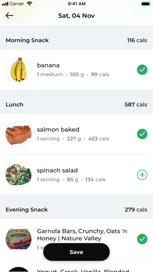153x272 pixels.
Task: Open the banana food entry
Action: 76,70
